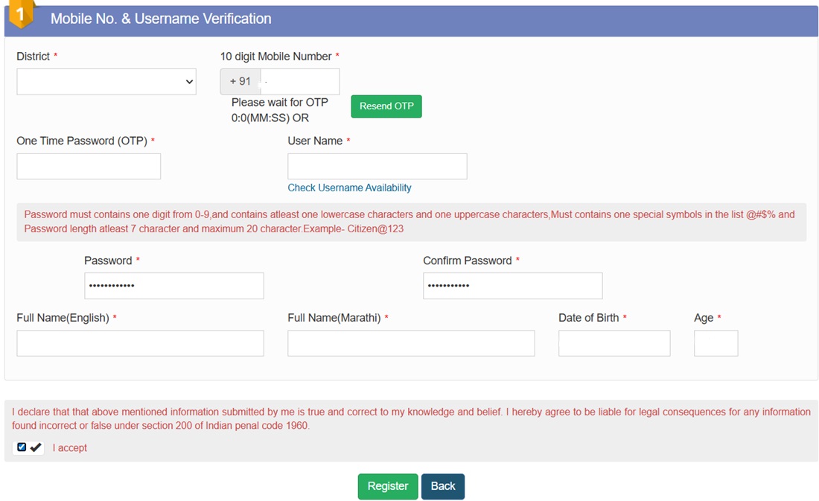Click the +91 country code prefix
The image size is (819, 501).
[240, 82]
